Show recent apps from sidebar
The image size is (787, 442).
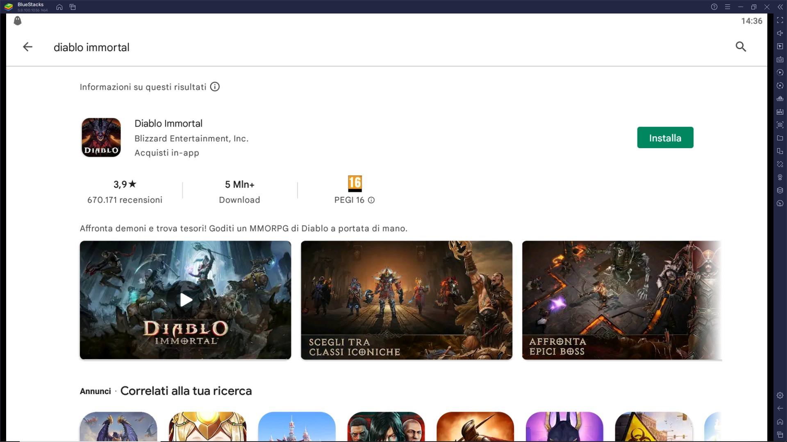(780, 435)
